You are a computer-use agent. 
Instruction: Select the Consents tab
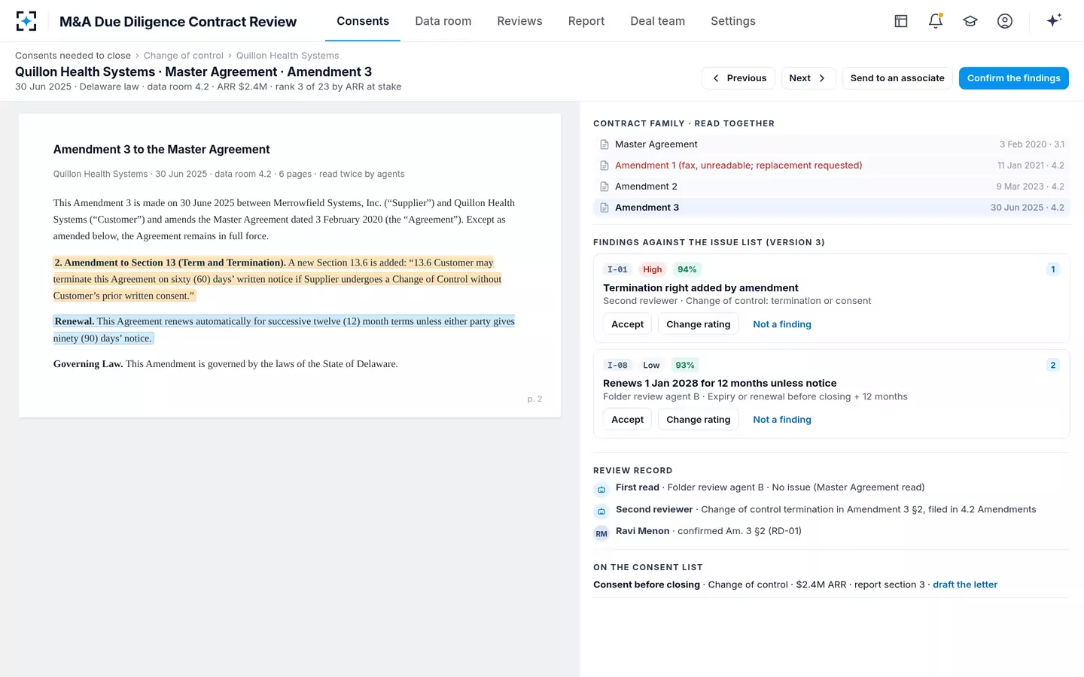(x=363, y=21)
